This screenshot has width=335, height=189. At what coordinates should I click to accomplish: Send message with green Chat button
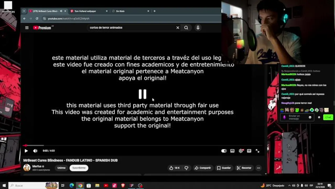coord(328,117)
